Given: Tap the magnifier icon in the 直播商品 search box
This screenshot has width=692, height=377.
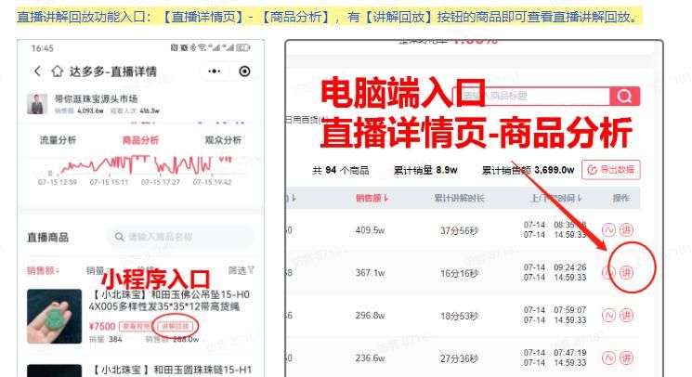Looking at the screenshot, I should click(119, 237).
